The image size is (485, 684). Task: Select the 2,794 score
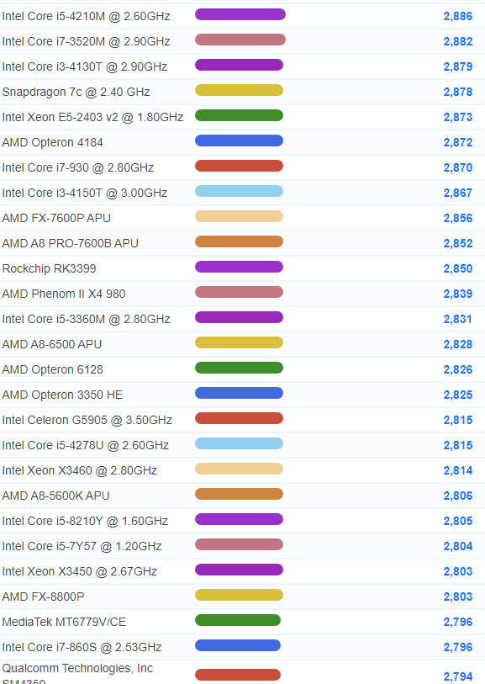click(458, 677)
